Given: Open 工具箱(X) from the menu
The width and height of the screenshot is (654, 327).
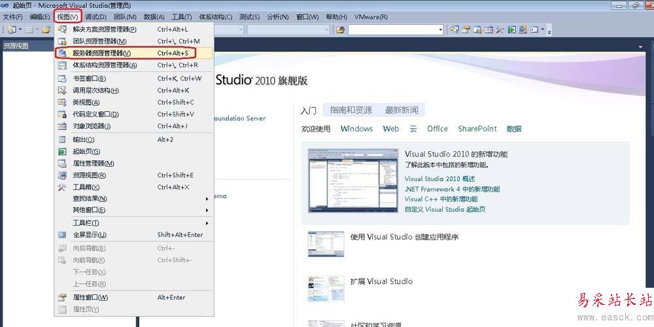Looking at the screenshot, I should (134, 187).
